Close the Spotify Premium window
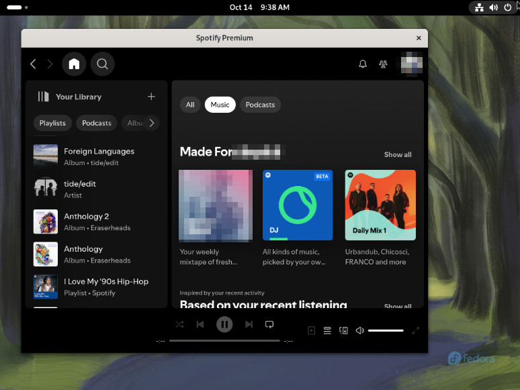This screenshot has width=520, height=390. click(x=419, y=38)
